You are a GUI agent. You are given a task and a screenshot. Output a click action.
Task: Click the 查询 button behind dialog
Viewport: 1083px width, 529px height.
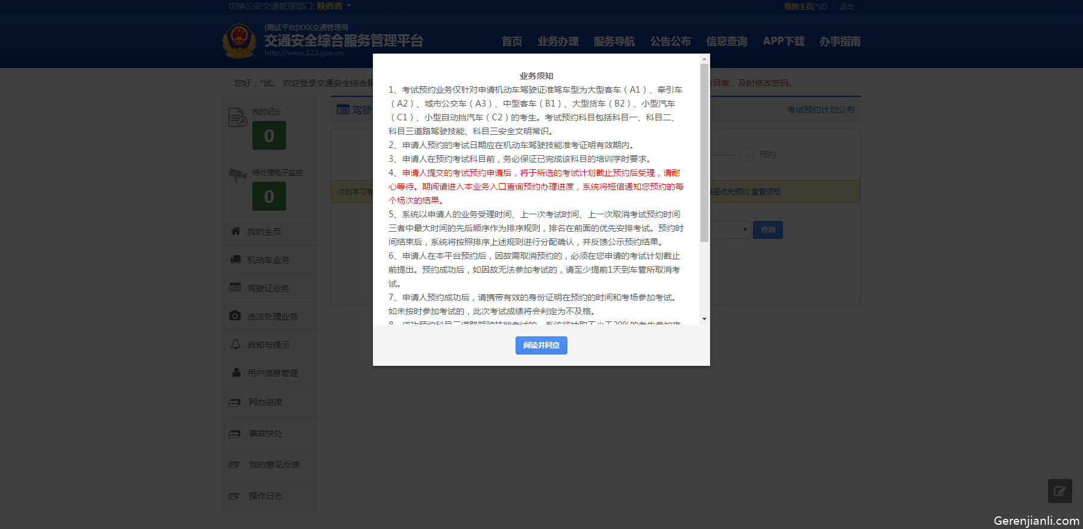(x=768, y=230)
